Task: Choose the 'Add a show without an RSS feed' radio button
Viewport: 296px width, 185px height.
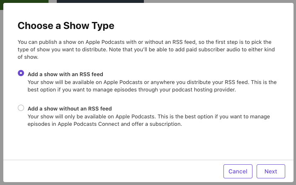Action: point(21,108)
